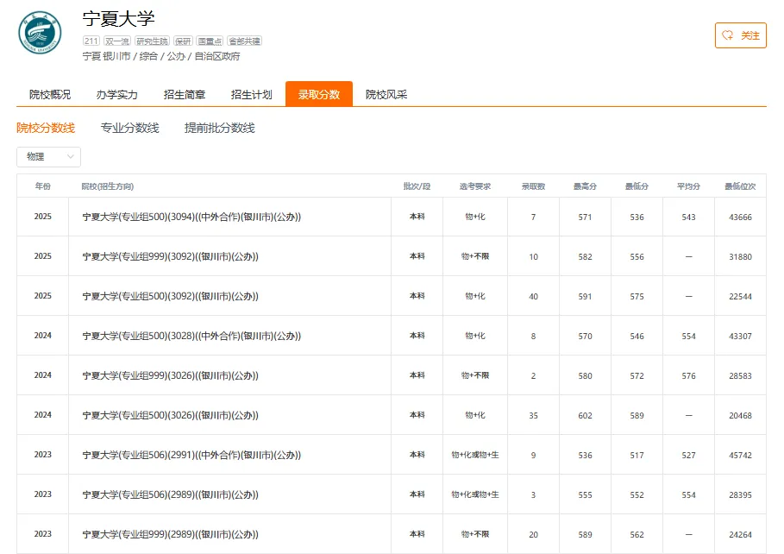Click the 双一流 tag

[117, 41]
